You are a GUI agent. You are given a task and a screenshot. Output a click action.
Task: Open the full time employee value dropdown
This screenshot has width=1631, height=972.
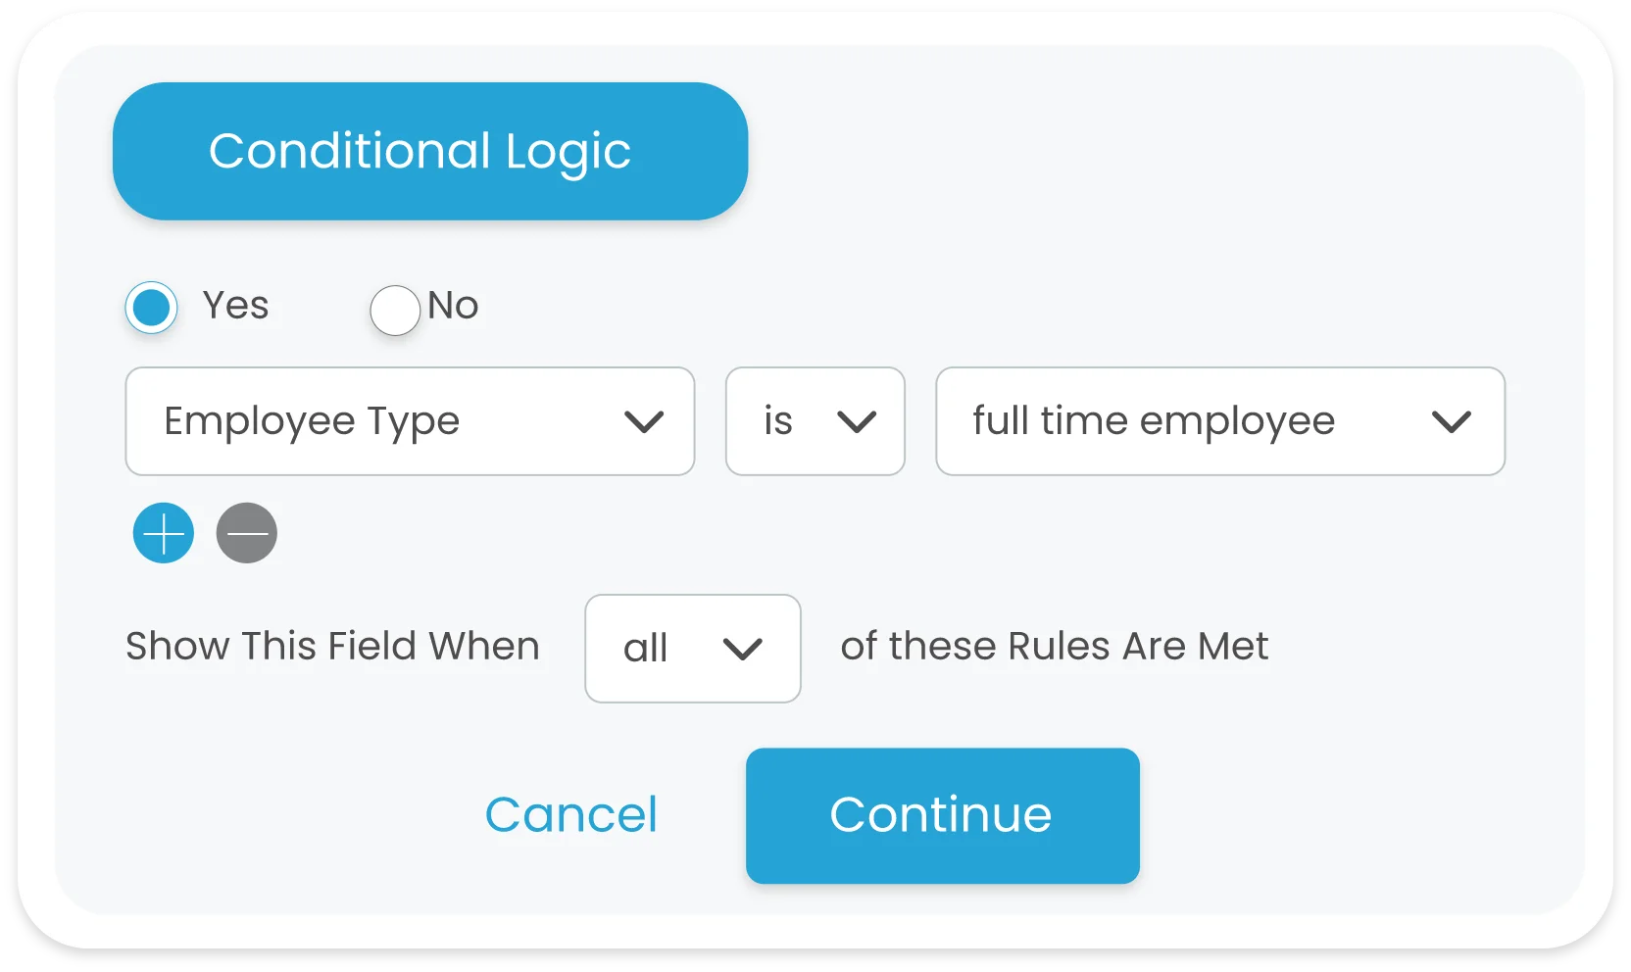click(1219, 421)
